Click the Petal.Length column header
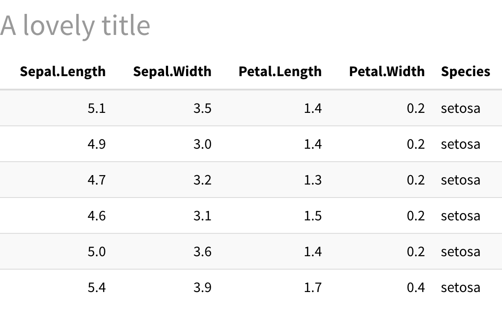This screenshot has width=502, height=318. [280, 72]
